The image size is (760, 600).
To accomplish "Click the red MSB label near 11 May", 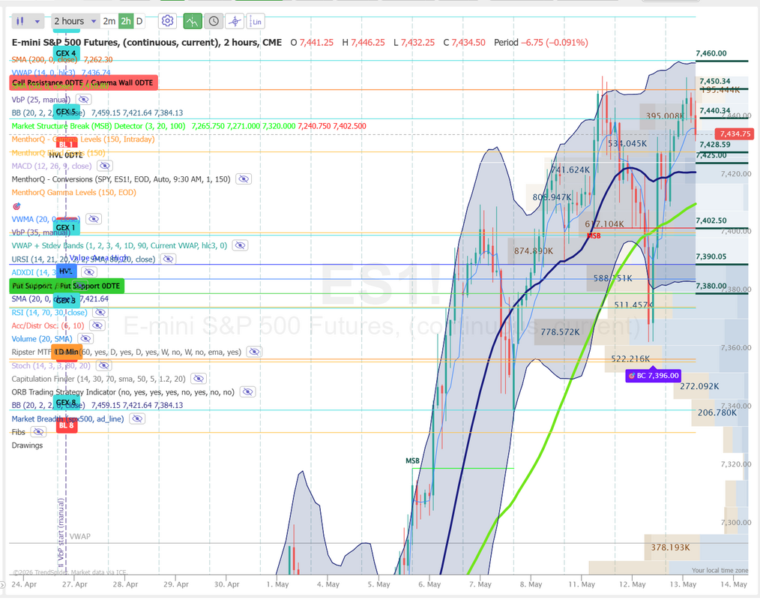I will tap(594, 235).
